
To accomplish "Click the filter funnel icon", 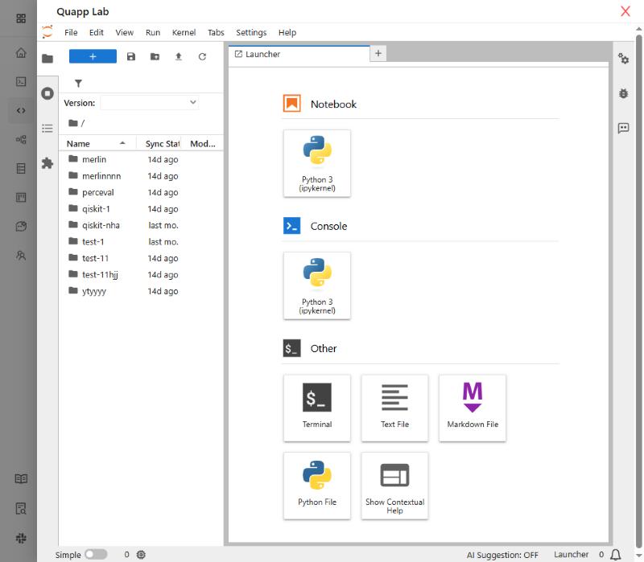I will [78, 84].
